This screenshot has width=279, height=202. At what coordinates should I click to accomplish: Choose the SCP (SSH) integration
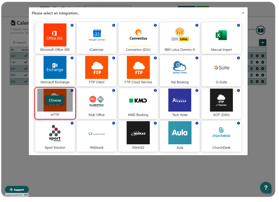221,103
